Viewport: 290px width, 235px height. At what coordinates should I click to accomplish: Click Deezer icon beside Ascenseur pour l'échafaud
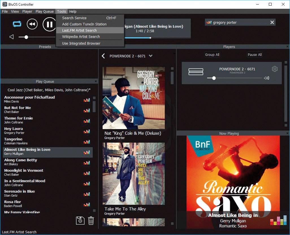[x=87, y=100]
